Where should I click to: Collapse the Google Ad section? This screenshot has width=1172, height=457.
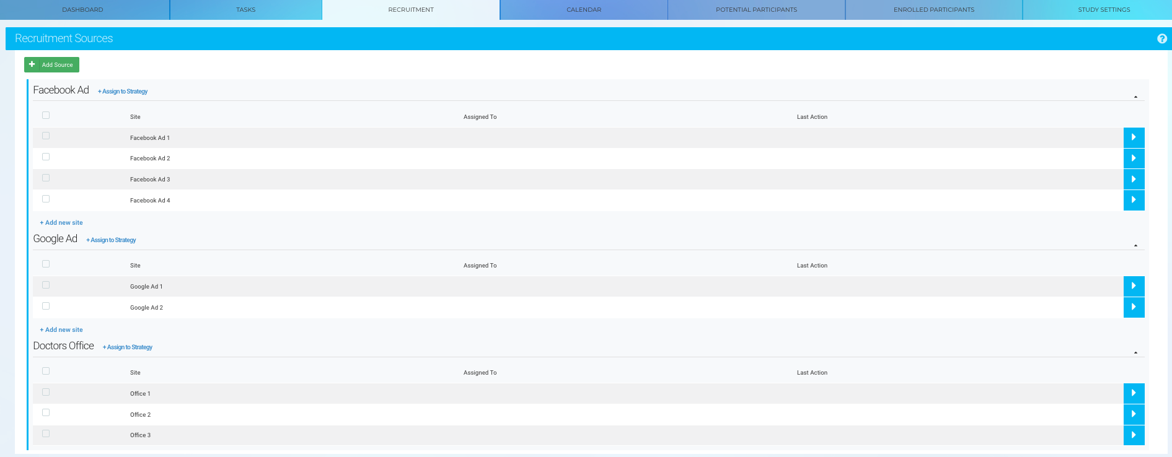[1135, 246]
